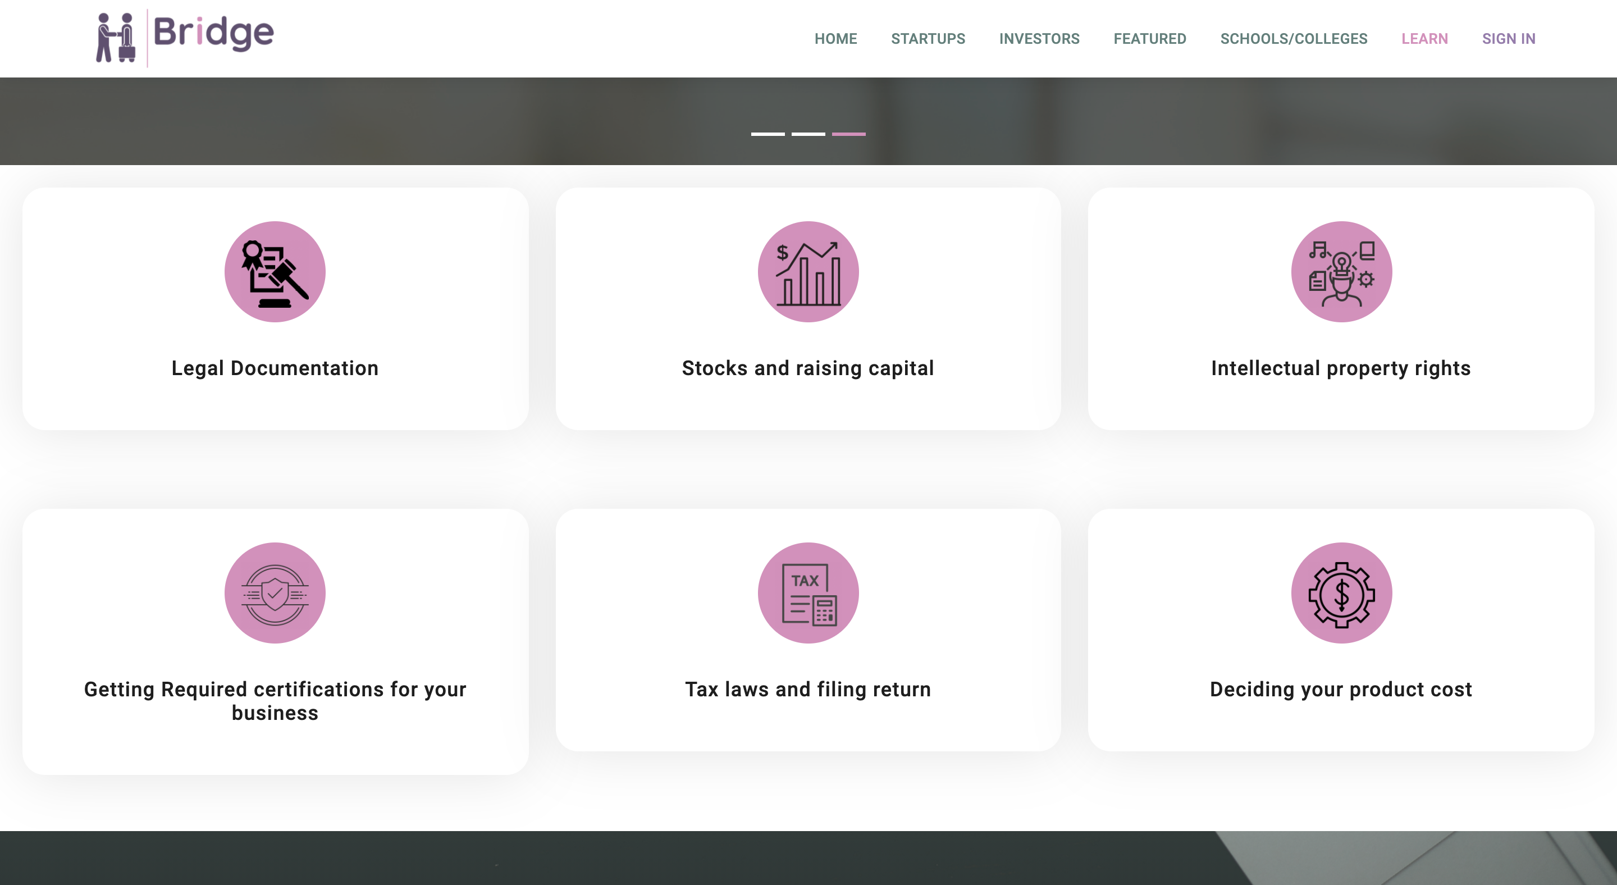Select the LEARN nav item
Screen dimensions: 1617x885
[x=1424, y=39]
